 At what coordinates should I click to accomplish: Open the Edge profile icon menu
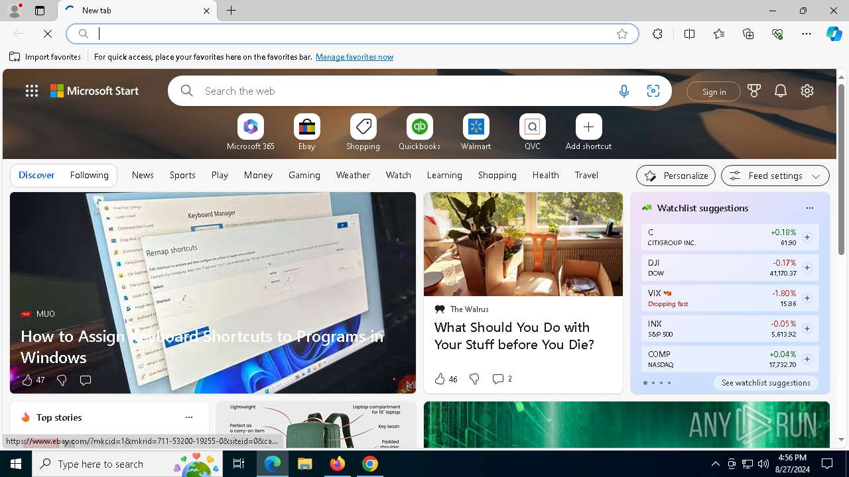point(14,11)
